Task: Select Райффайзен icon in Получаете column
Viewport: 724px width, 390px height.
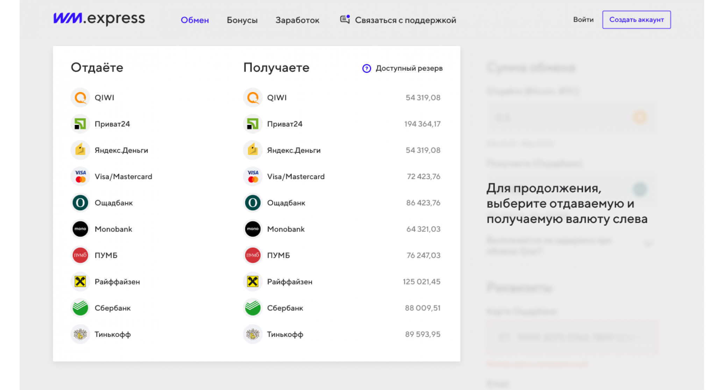Action: [x=253, y=282]
